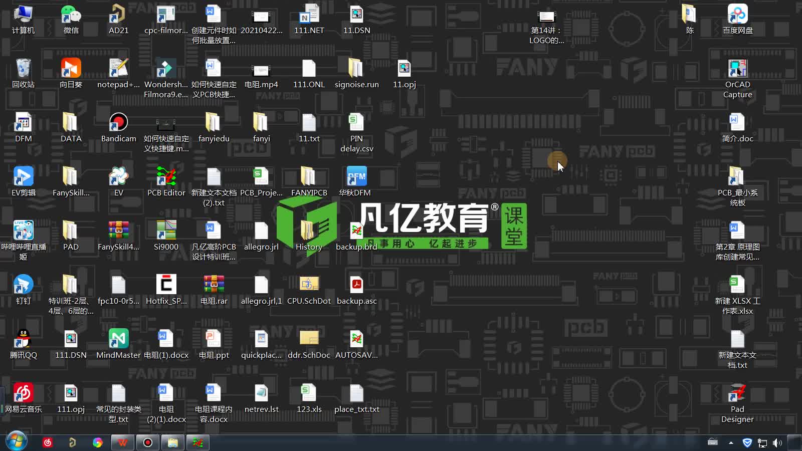Select the EV recorder icon
This screenshot has height=451, width=802.
point(118,182)
